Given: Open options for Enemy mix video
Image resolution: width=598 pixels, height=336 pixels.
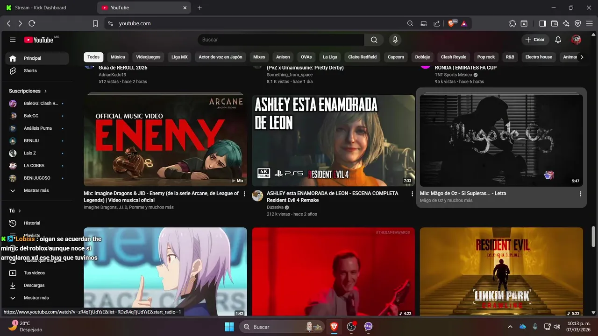Looking at the screenshot, I should pos(244,194).
